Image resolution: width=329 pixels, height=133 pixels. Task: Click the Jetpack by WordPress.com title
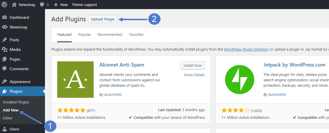pyautogui.click(x=294, y=65)
